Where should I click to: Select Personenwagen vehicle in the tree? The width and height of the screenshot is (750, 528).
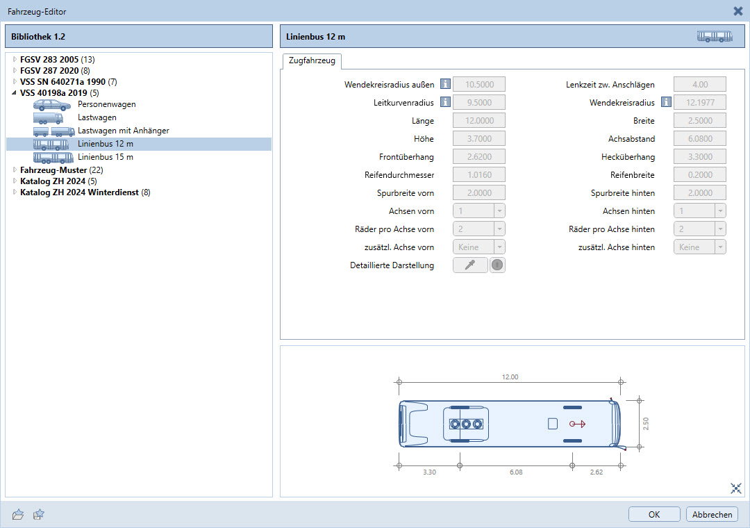coord(106,104)
